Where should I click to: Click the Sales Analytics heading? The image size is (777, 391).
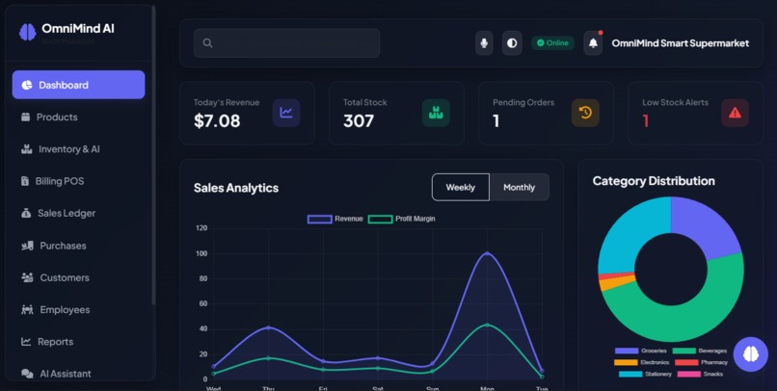pyautogui.click(x=236, y=188)
